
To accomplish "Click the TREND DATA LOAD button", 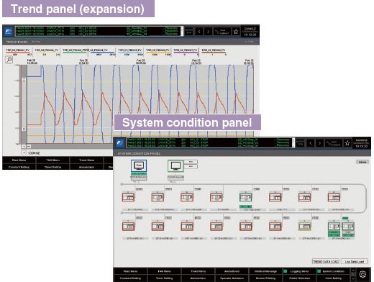I will click(326, 261).
